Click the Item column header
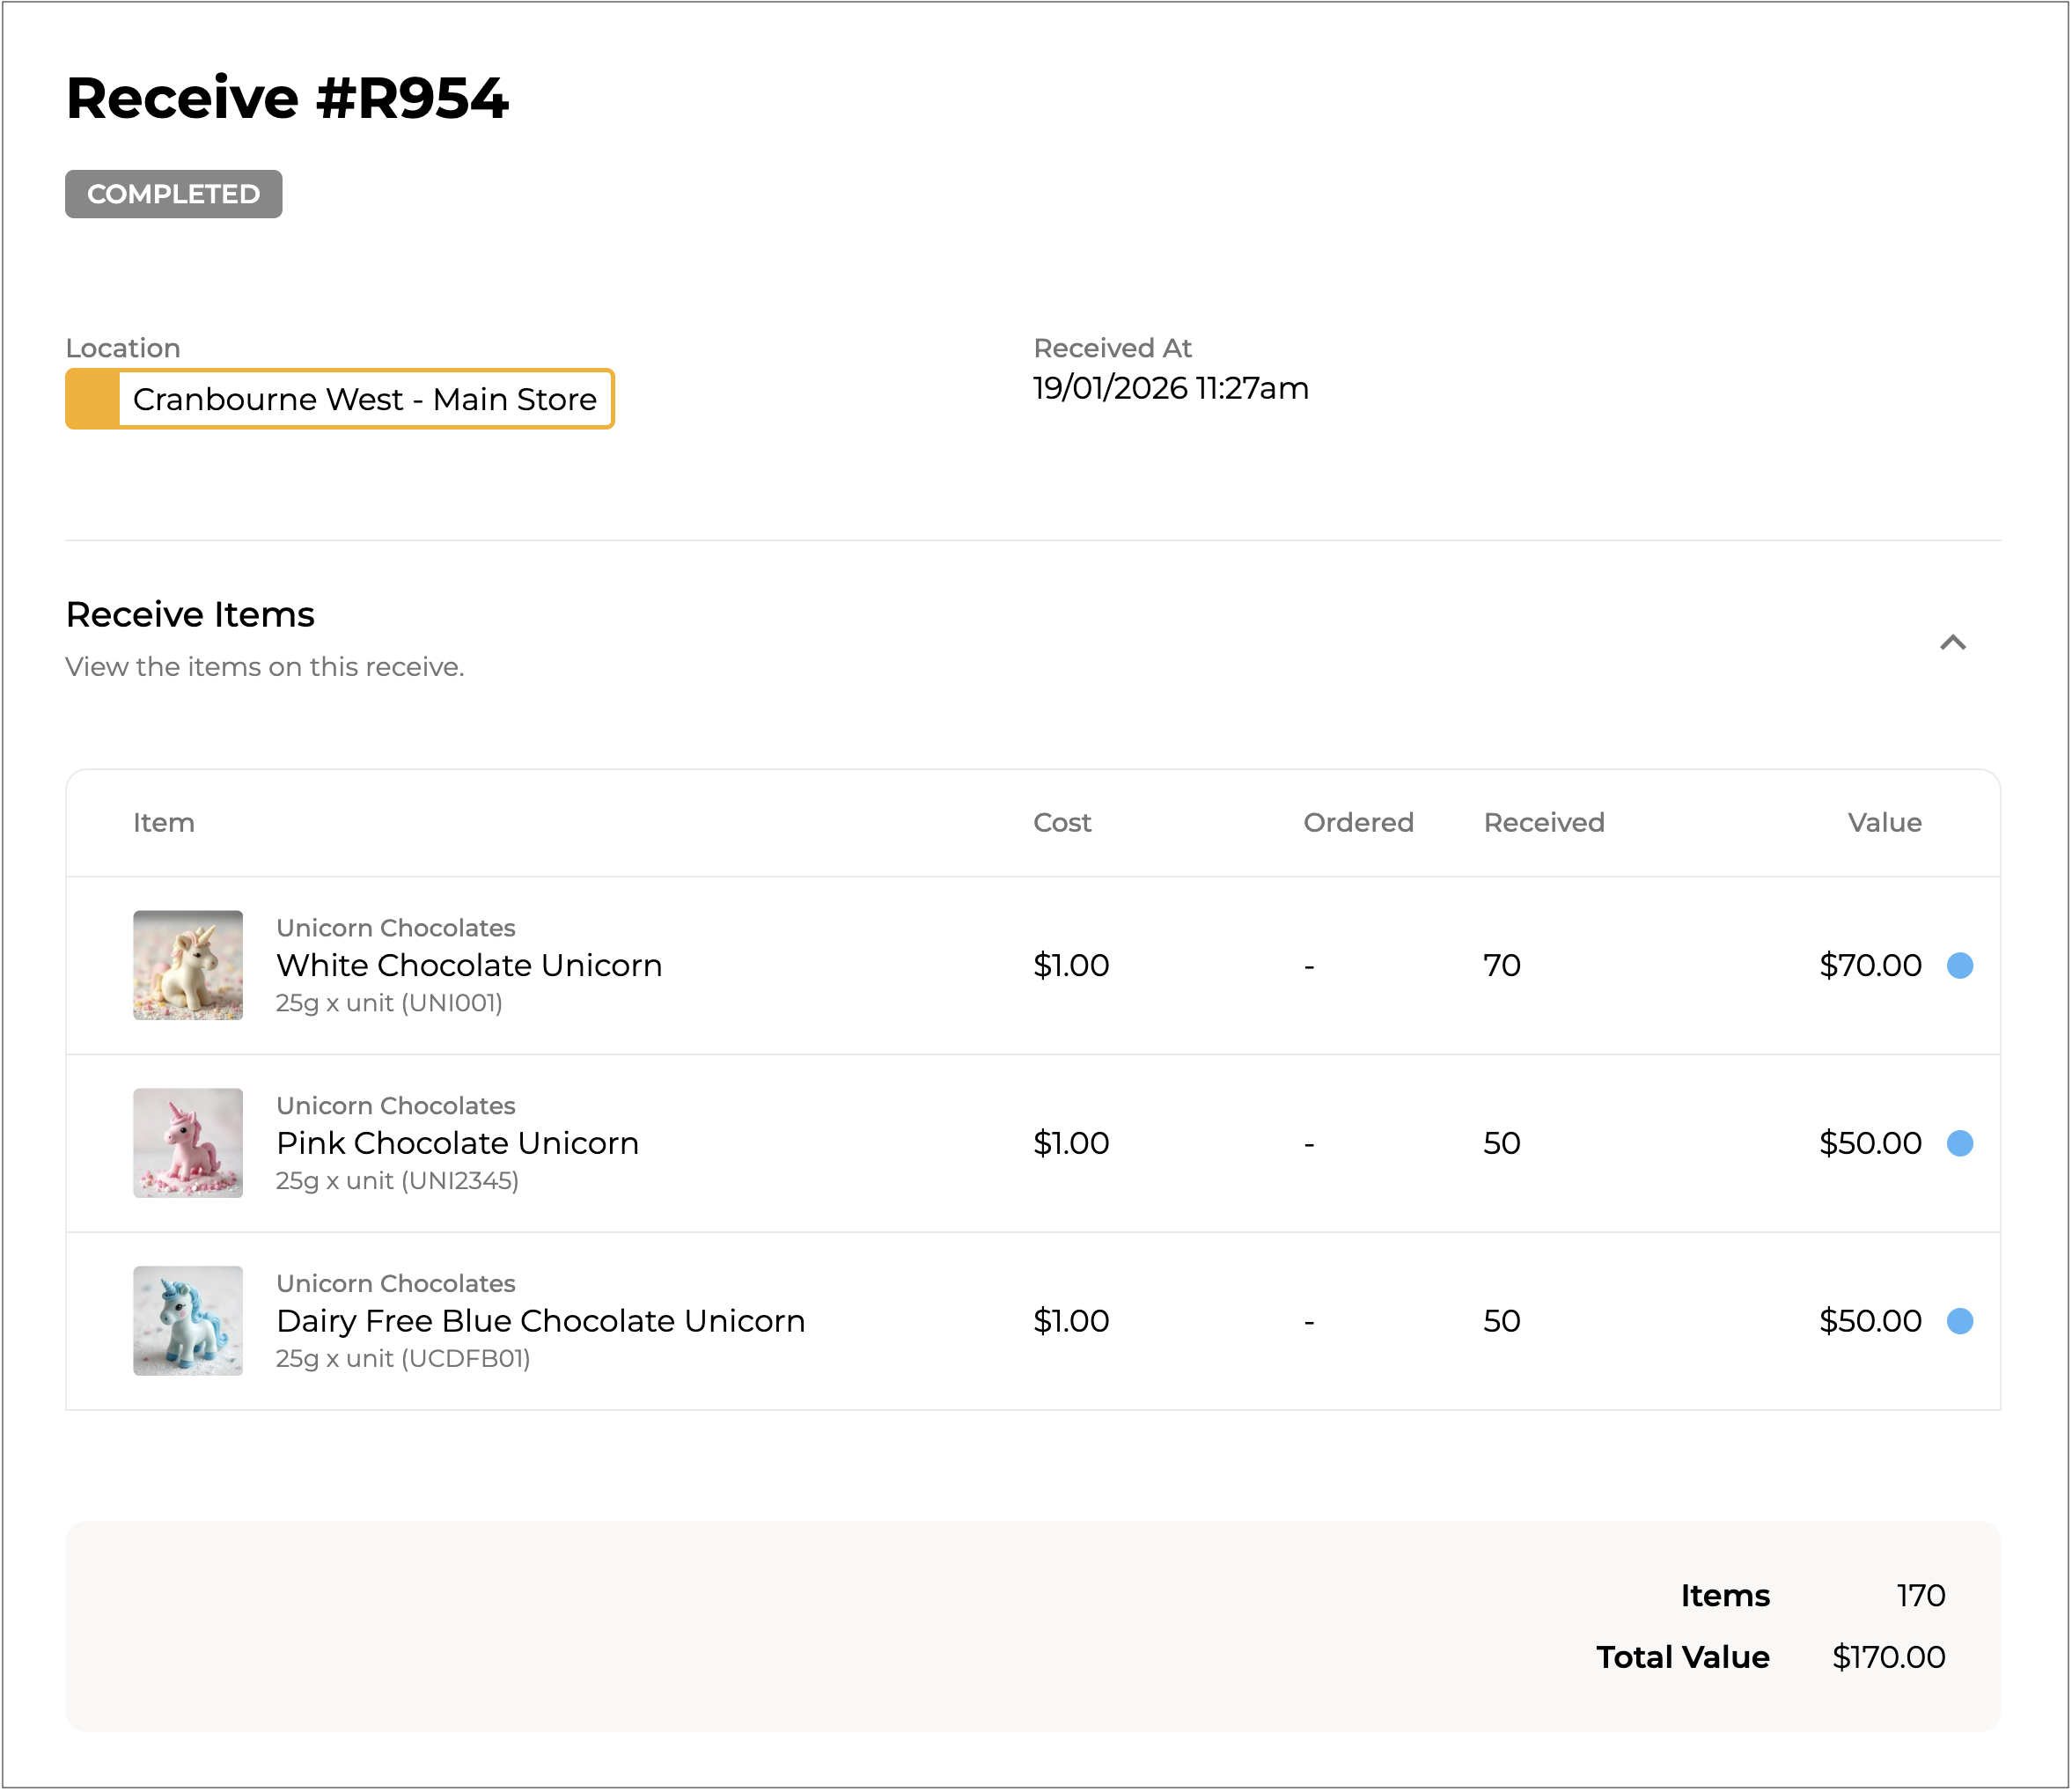This screenshot has height=1792, width=2072. [x=164, y=822]
